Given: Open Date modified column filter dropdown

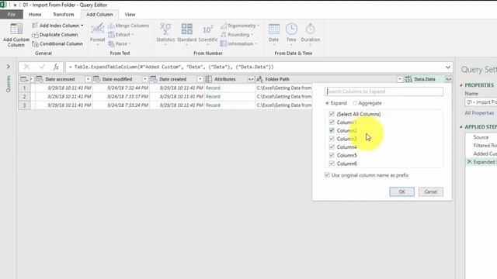Looking at the screenshot, I should [x=145, y=79].
